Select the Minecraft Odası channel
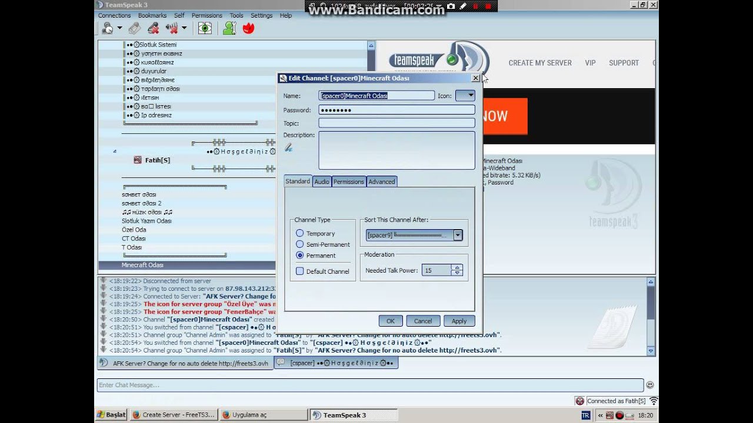 click(142, 265)
